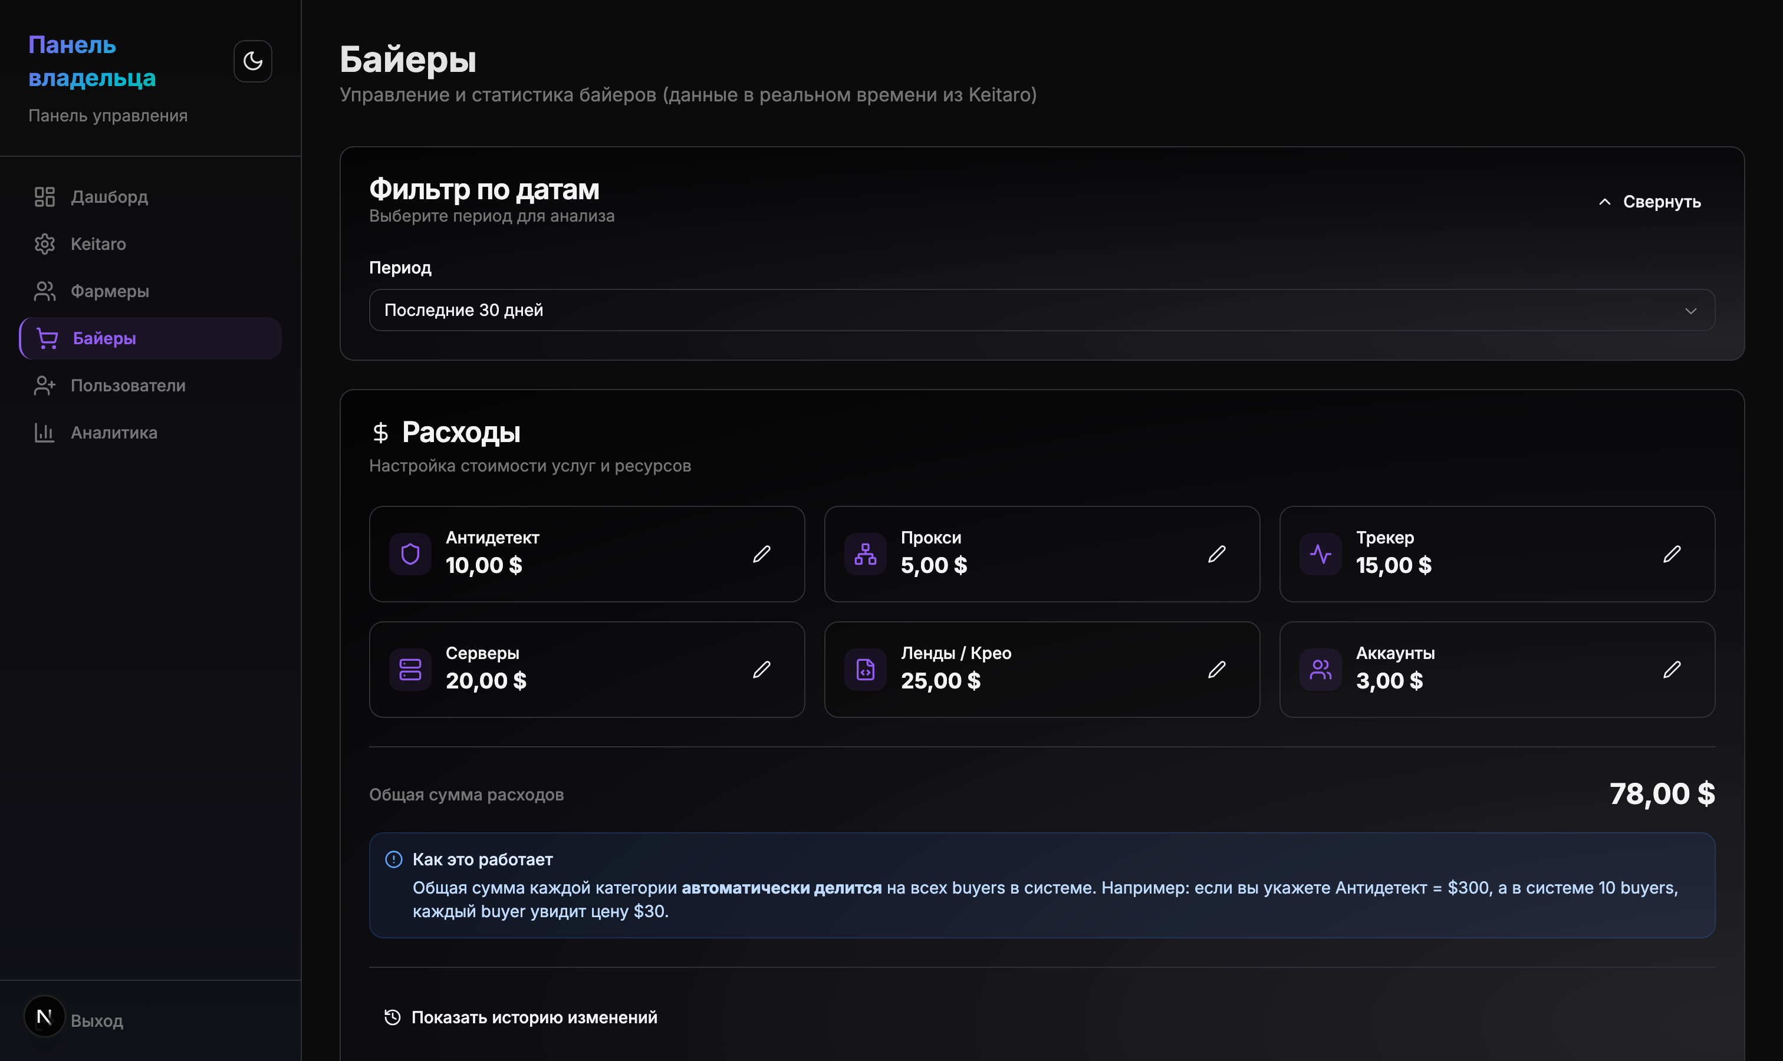Edit the Трекер cost with pencil

[1672, 554]
